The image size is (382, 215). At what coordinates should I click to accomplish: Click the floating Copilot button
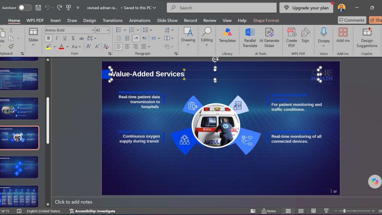[375, 182]
